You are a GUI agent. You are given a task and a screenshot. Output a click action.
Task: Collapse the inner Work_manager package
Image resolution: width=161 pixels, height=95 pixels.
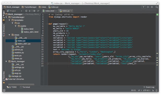tap(6, 62)
